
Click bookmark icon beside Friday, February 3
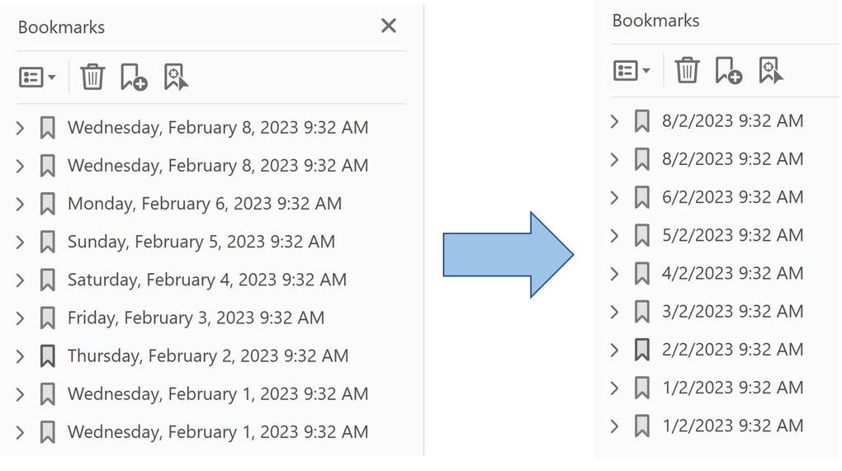47,318
